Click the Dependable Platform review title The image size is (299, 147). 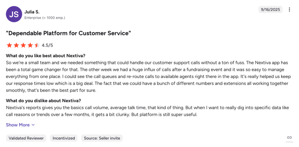click(x=69, y=33)
